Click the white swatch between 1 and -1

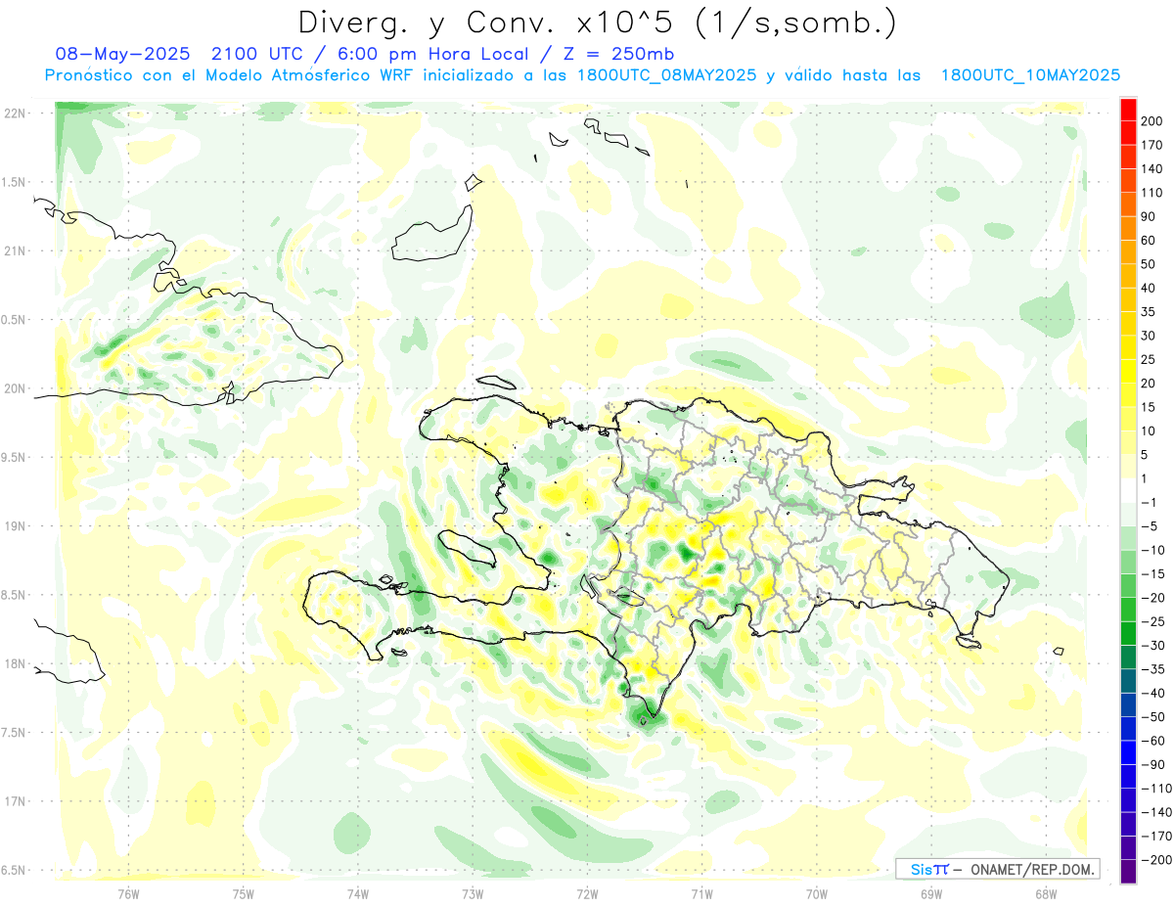point(1129,490)
